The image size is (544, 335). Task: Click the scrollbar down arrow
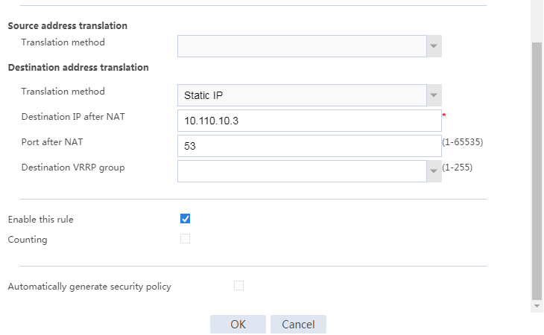click(x=537, y=306)
